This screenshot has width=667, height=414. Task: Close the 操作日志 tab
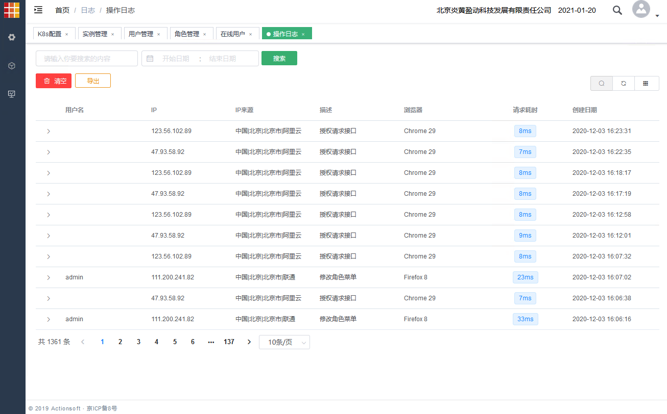[303, 34]
